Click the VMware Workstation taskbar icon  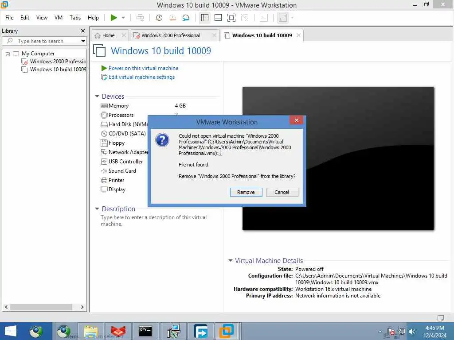227,331
